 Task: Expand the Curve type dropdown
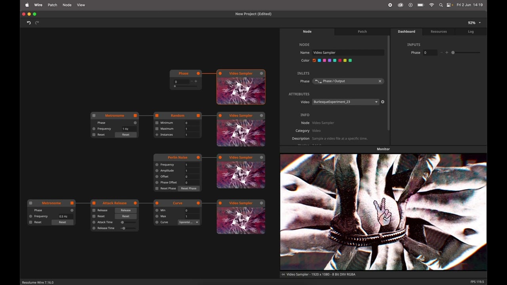tap(189, 222)
